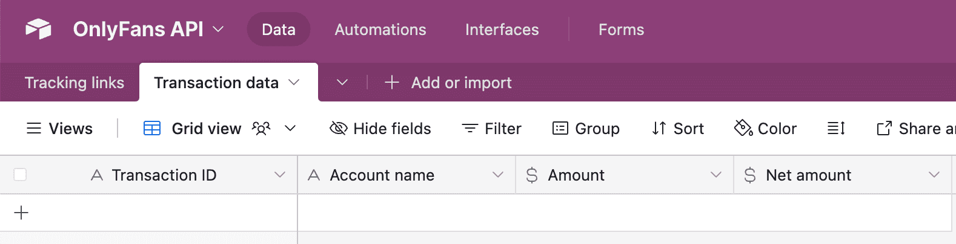This screenshot has width=956, height=244.
Task: Open the Views sidebar hamburger icon
Action: tap(34, 129)
